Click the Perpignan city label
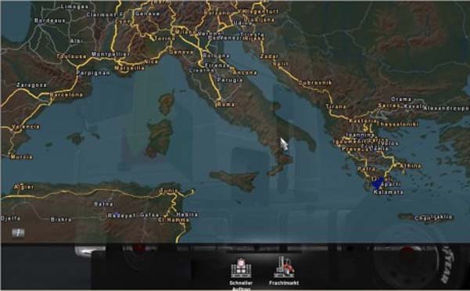Viewport: 470px width, 291px height. pos(93,73)
